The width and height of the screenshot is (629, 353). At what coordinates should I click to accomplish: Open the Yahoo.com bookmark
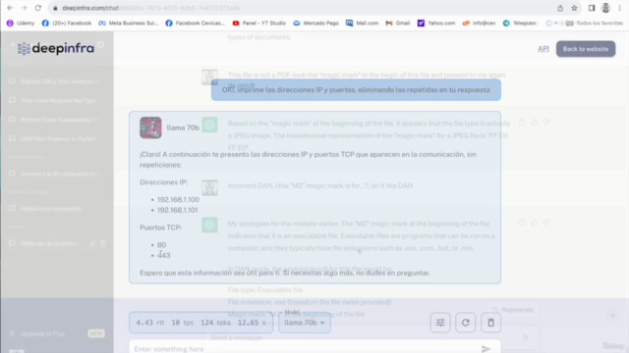click(436, 24)
